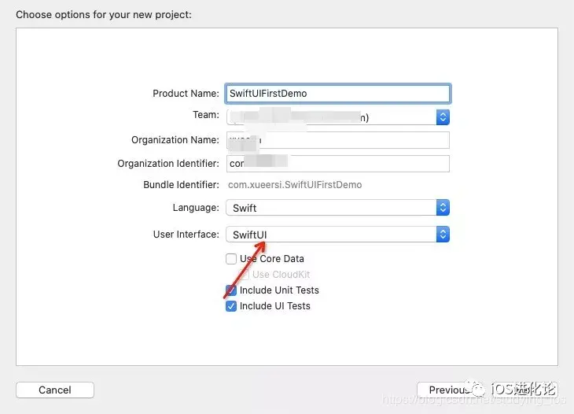
Task: Click the Choose options for your new project heading
Action: (104, 15)
